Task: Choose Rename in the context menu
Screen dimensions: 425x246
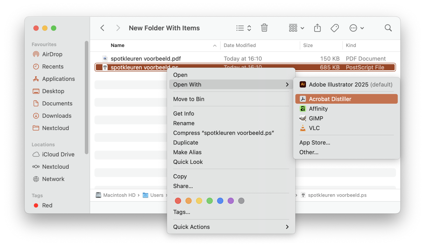Action: pos(184,123)
